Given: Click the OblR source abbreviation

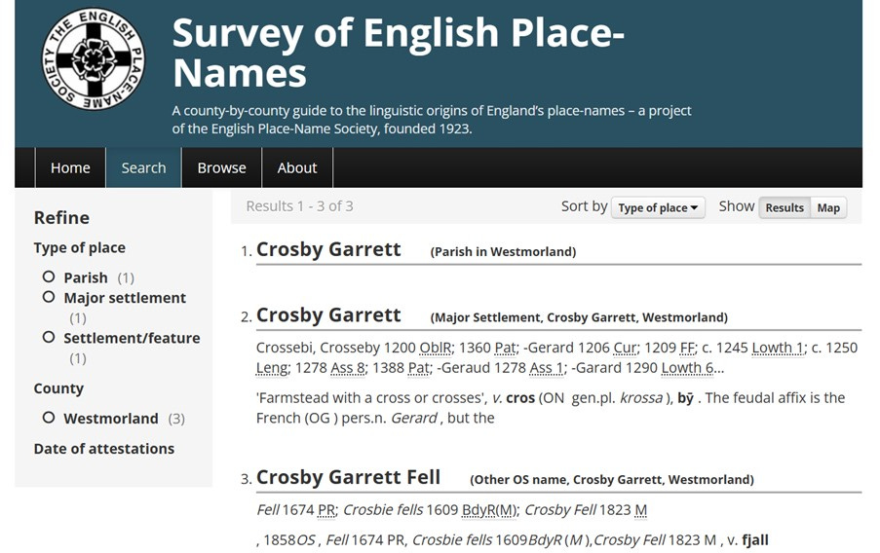Looking at the screenshot, I should click(435, 348).
